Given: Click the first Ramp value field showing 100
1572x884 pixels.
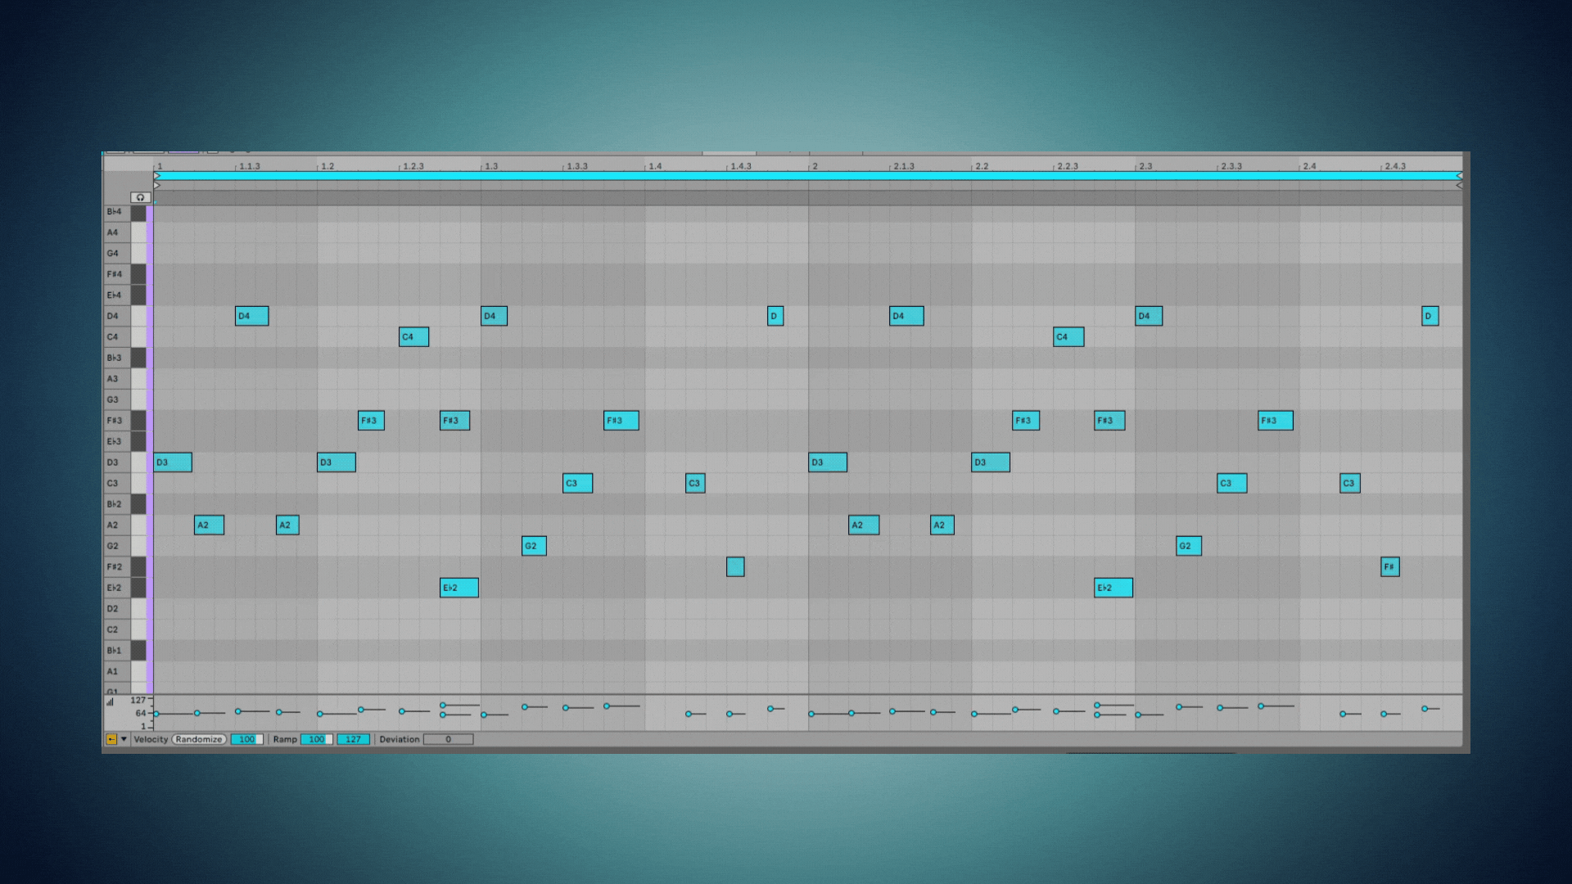Looking at the screenshot, I should click(316, 738).
